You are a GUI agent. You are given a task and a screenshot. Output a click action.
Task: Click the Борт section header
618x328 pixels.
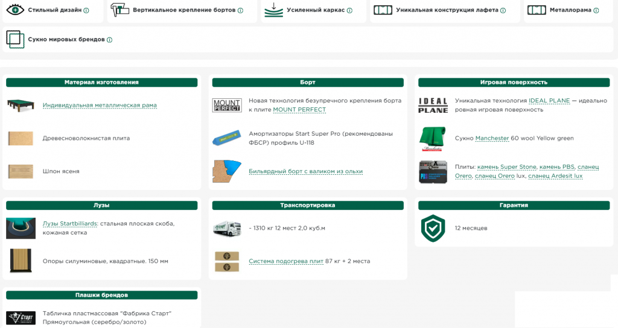click(308, 82)
